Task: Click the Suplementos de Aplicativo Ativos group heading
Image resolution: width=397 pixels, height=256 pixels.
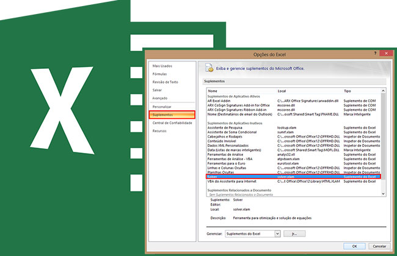Action: point(233,96)
